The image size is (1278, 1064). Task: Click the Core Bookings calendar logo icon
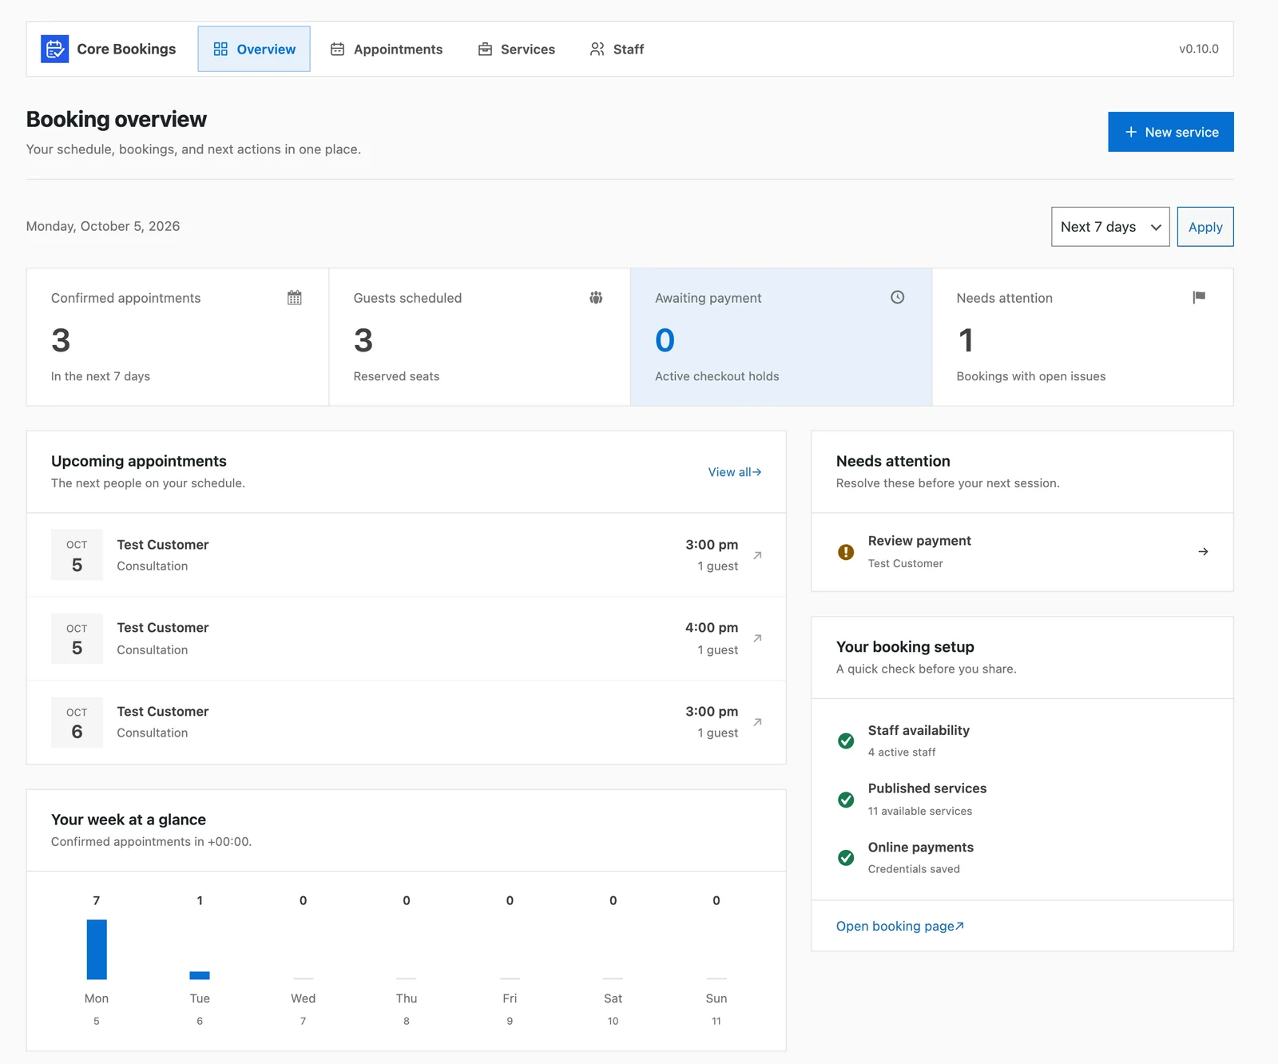point(54,49)
